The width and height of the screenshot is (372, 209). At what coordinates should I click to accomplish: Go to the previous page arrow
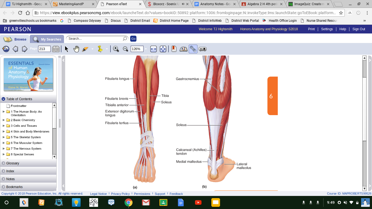[15, 49]
